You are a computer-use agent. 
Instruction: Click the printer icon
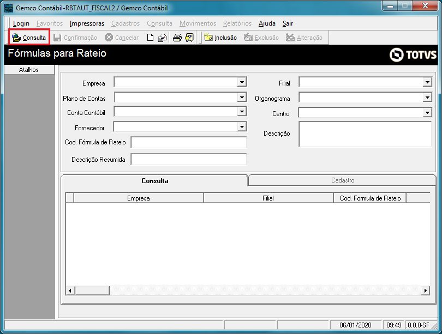[177, 38]
